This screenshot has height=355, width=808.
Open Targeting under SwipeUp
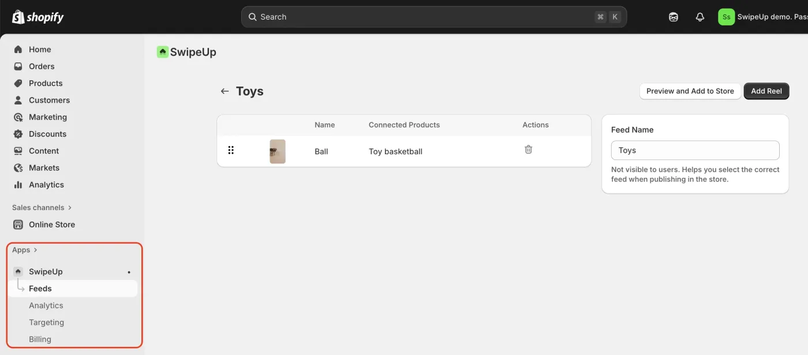coord(46,322)
